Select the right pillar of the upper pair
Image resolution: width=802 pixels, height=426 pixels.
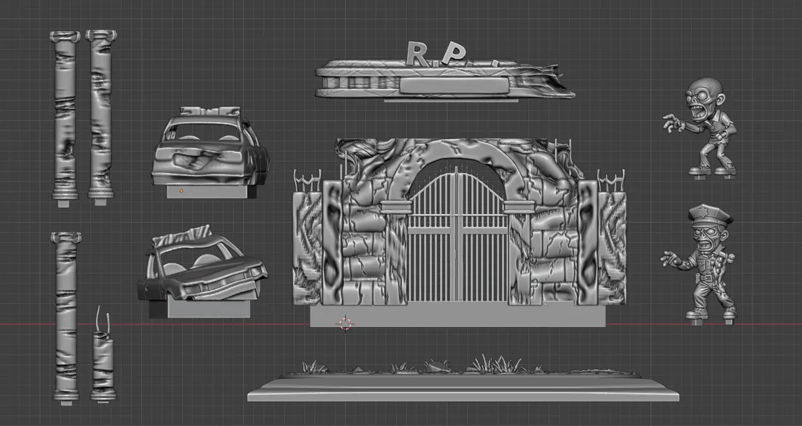[101, 118]
